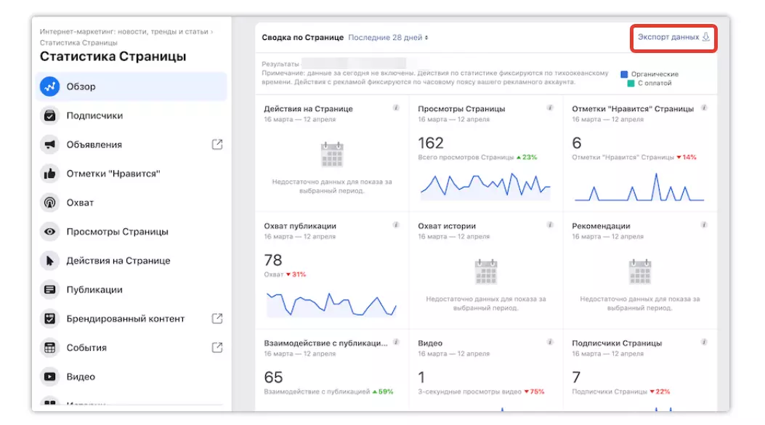This screenshot has width=765, height=425.
Task: Open Подписчики section in sidebar
Action: [131, 116]
